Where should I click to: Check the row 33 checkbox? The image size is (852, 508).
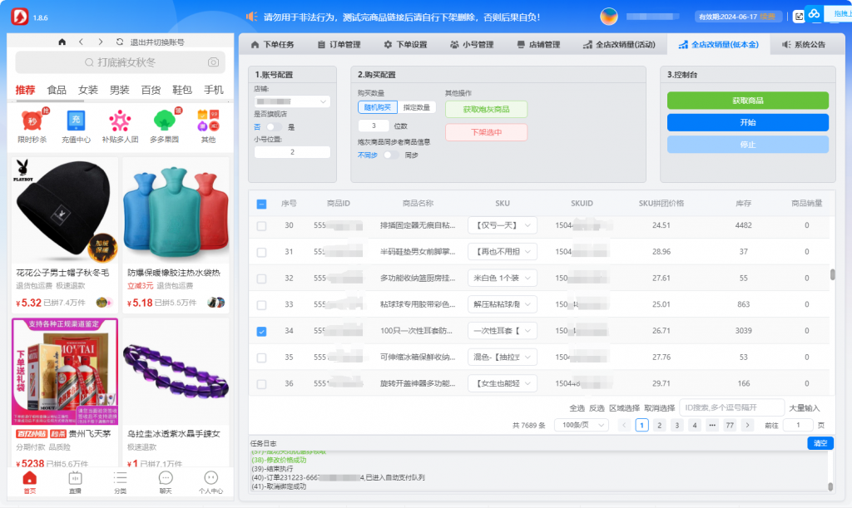pyautogui.click(x=261, y=305)
